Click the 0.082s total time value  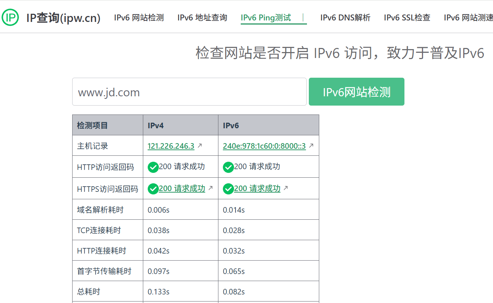pos(234,292)
